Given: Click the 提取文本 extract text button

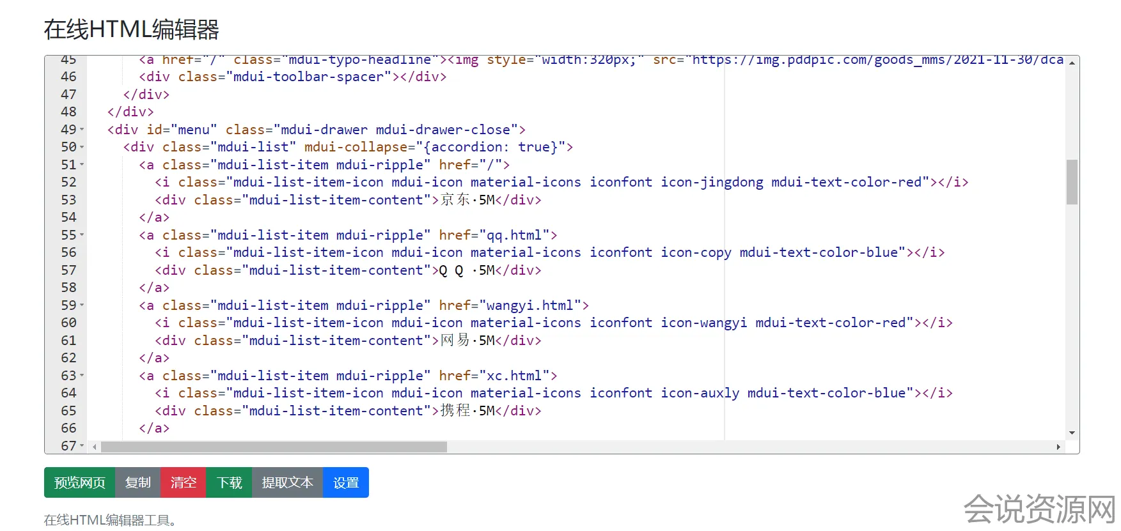Looking at the screenshot, I should [287, 482].
